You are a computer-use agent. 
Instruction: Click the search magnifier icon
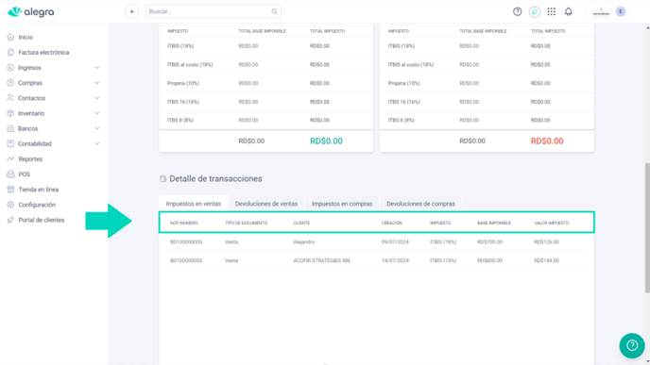(274, 11)
